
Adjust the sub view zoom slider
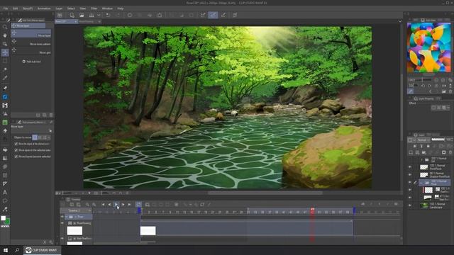[x=423, y=80]
